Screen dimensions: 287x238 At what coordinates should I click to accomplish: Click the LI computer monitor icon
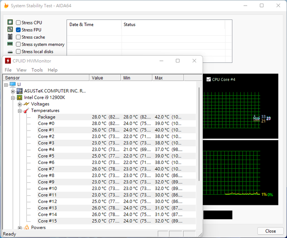pos(13,84)
